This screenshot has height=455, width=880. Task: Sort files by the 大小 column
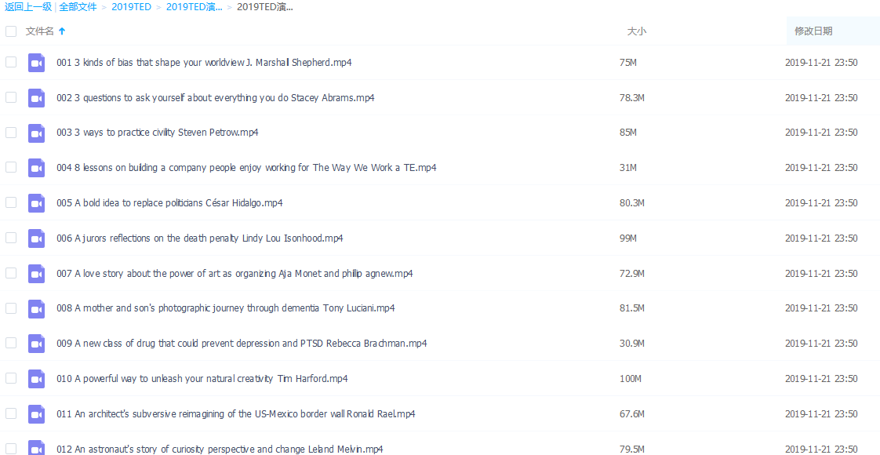pyautogui.click(x=636, y=31)
